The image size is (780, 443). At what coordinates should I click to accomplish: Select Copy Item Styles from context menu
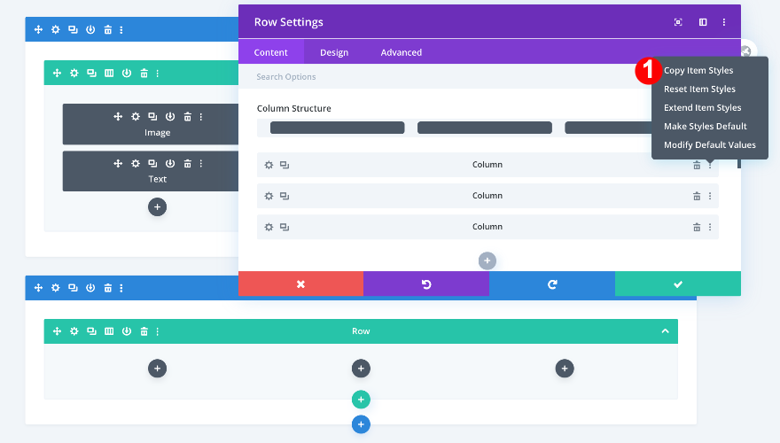(x=698, y=71)
